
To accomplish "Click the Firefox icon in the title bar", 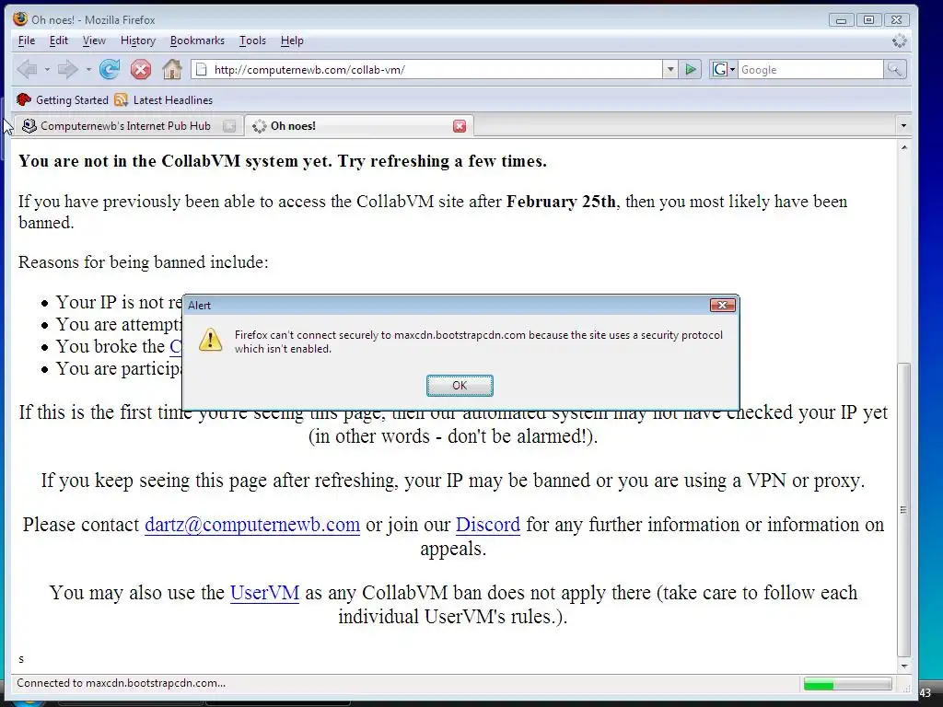I will [20, 18].
